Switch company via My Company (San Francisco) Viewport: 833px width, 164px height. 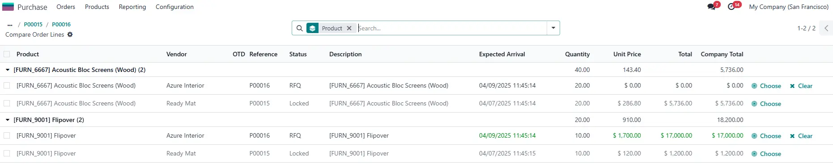click(789, 7)
